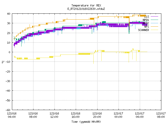Viewport: 166px width, 124px height.
Task: Click the NPD1 legend label
Action: tap(146, 20)
